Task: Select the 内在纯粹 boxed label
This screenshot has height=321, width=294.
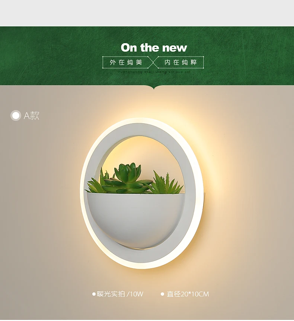Action: 180,62
